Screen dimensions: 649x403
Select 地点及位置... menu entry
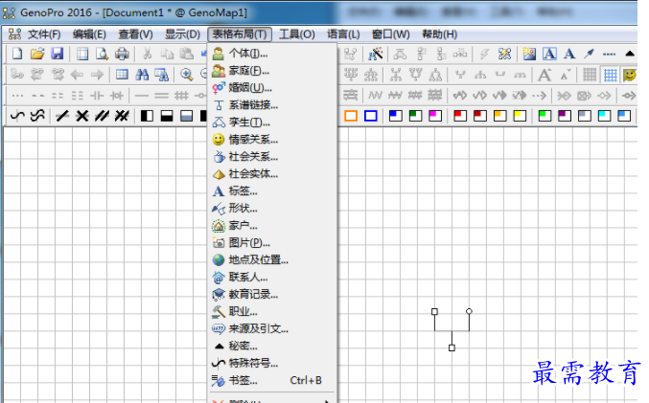tap(272, 260)
